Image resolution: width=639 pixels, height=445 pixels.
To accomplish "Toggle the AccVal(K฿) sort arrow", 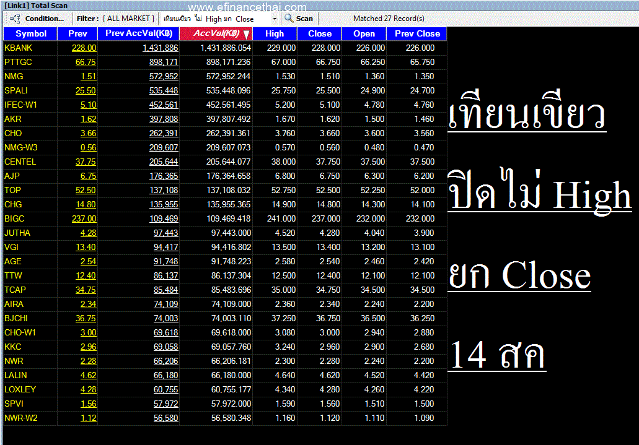I will tap(246, 35).
